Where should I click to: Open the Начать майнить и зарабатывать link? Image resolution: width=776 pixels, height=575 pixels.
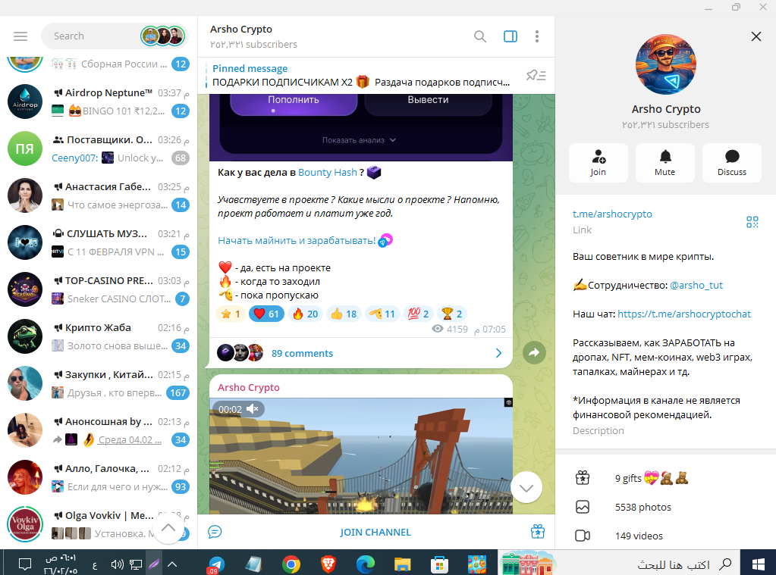point(297,241)
